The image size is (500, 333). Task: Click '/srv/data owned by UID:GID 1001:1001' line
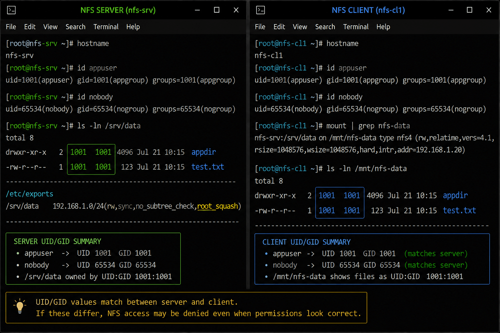(98, 277)
